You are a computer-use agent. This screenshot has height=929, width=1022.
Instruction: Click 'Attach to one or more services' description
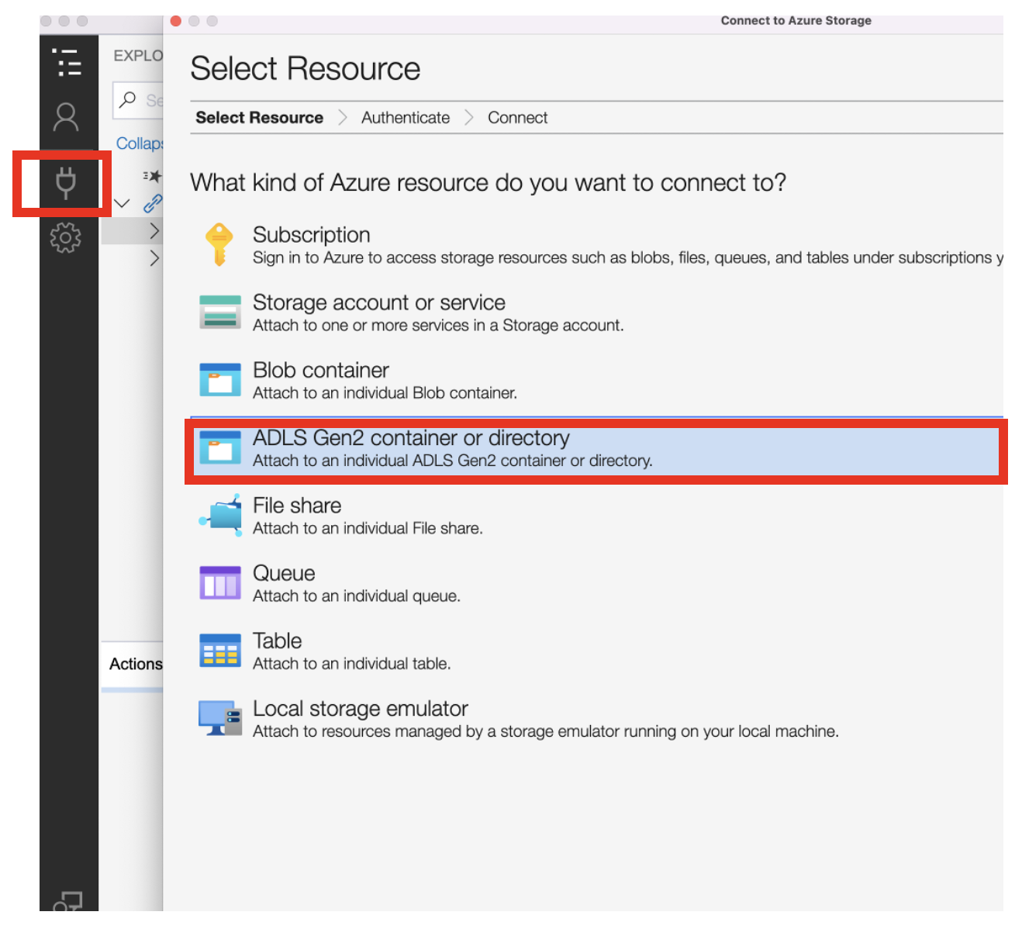coord(438,326)
